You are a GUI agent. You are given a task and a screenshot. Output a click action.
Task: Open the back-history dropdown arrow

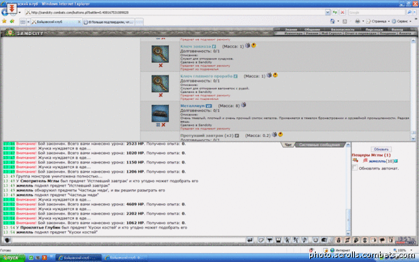click(20, 13)
